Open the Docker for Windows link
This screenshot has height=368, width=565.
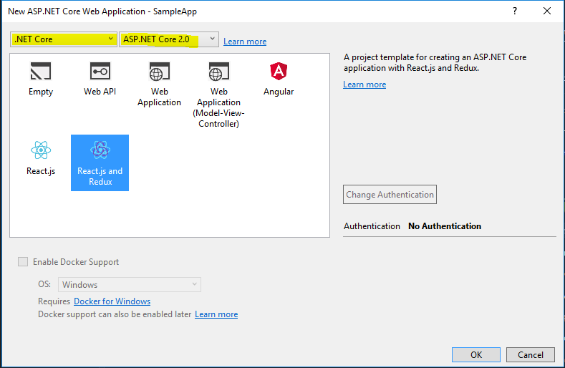pos(112,301)
